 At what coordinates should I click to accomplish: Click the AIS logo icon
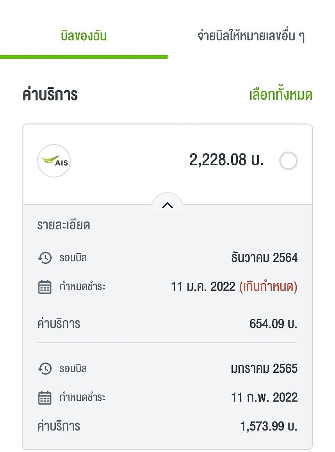pos(54,161)
